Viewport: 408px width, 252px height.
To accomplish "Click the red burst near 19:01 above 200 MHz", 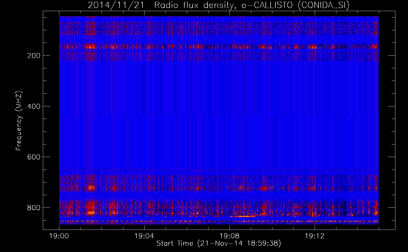I will pos(90,46).
